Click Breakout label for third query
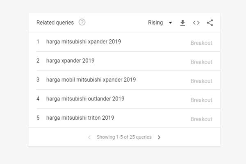The image size is (246, 164). [x=201, y=81]
